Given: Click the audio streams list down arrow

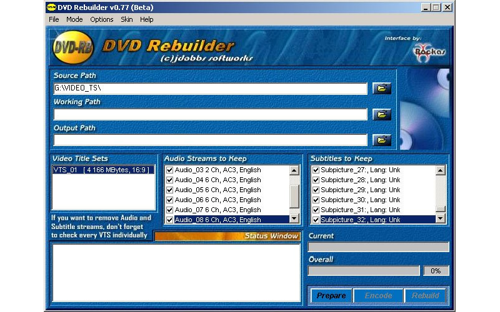Looking at the screenshot, I should 294,218.
